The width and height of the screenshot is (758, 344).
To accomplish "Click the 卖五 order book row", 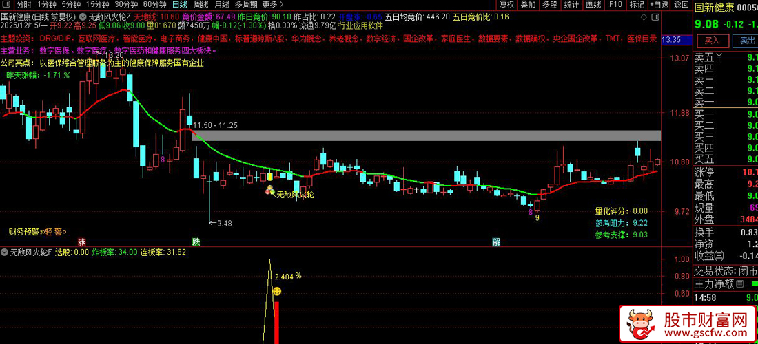I will (726, 58).
